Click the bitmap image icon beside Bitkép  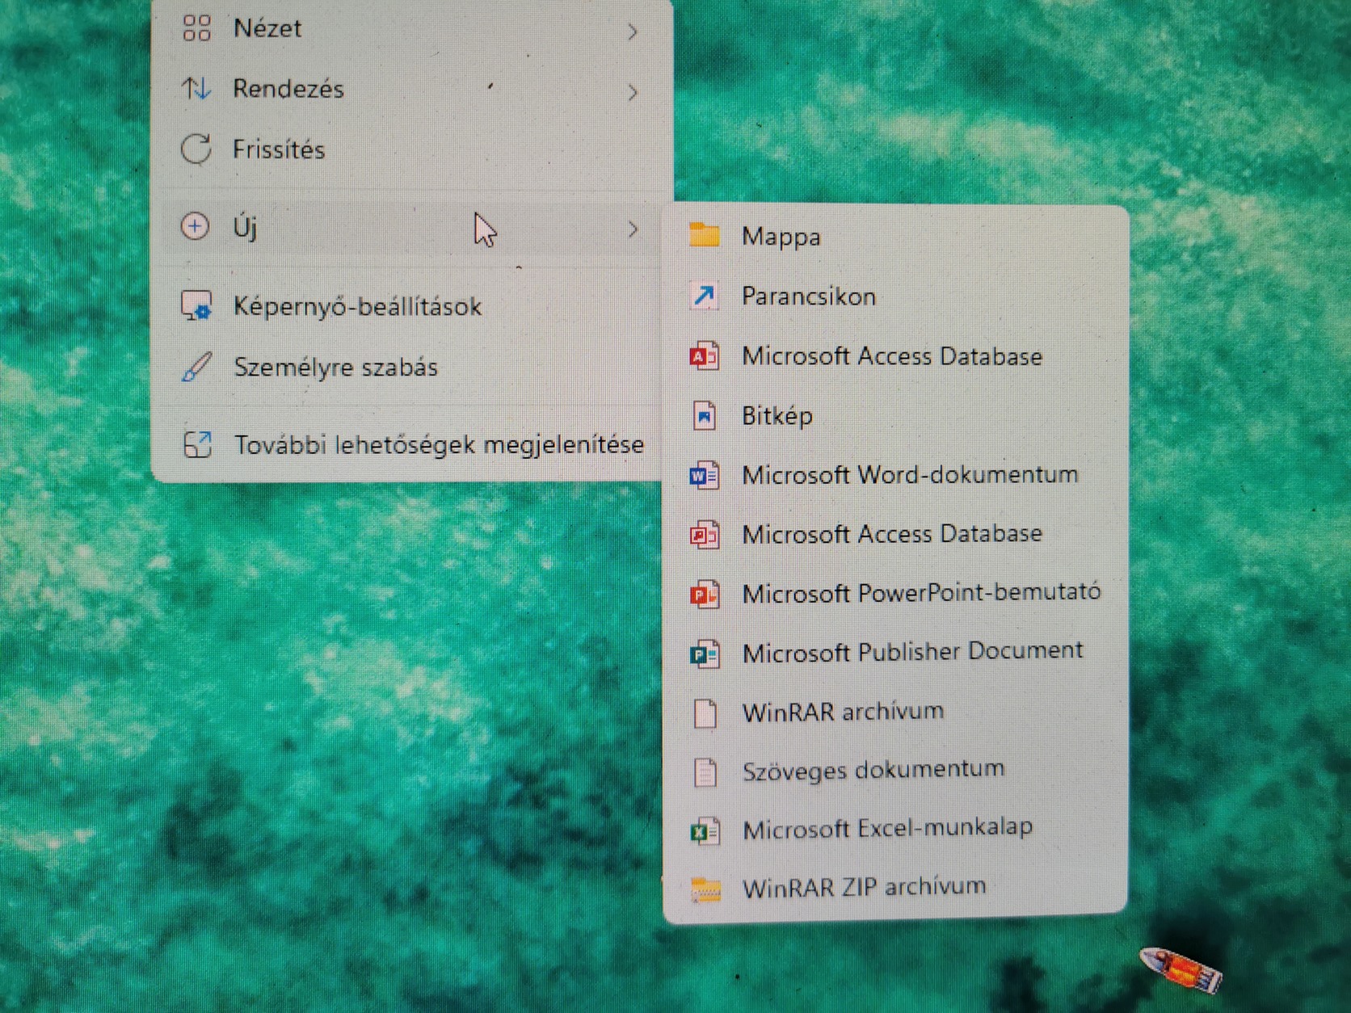tap(705, 415)
